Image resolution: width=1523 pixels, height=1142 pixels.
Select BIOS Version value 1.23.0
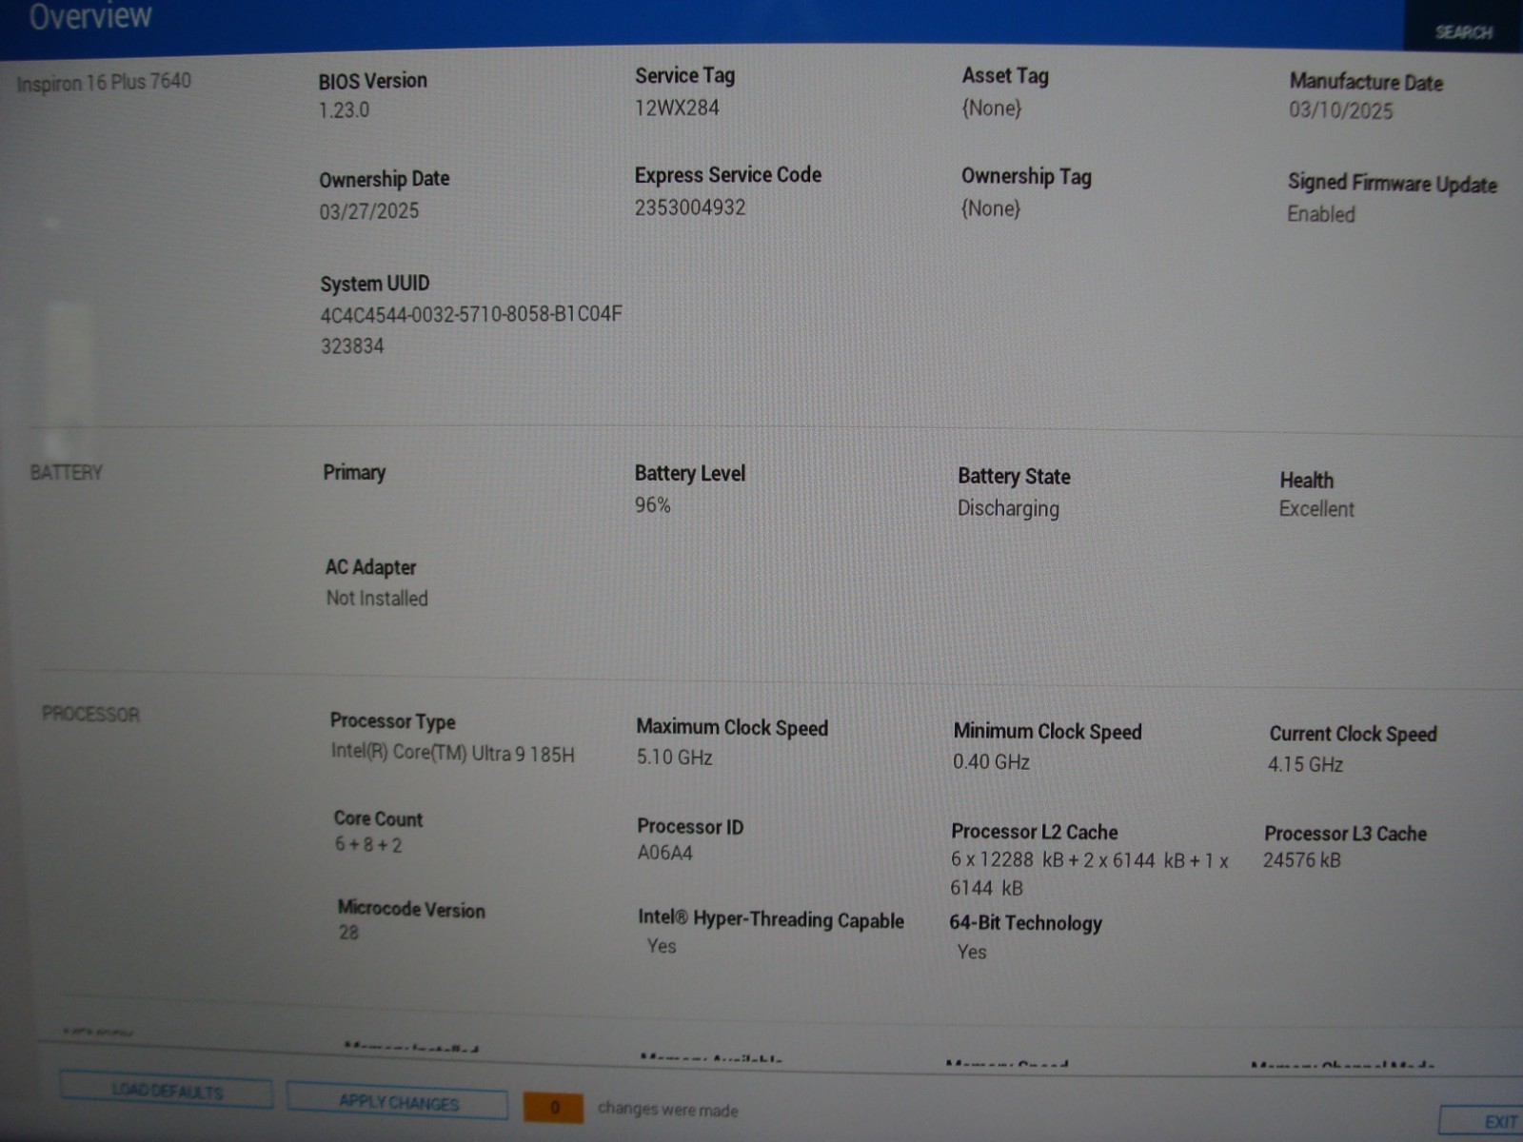(344, 109)
